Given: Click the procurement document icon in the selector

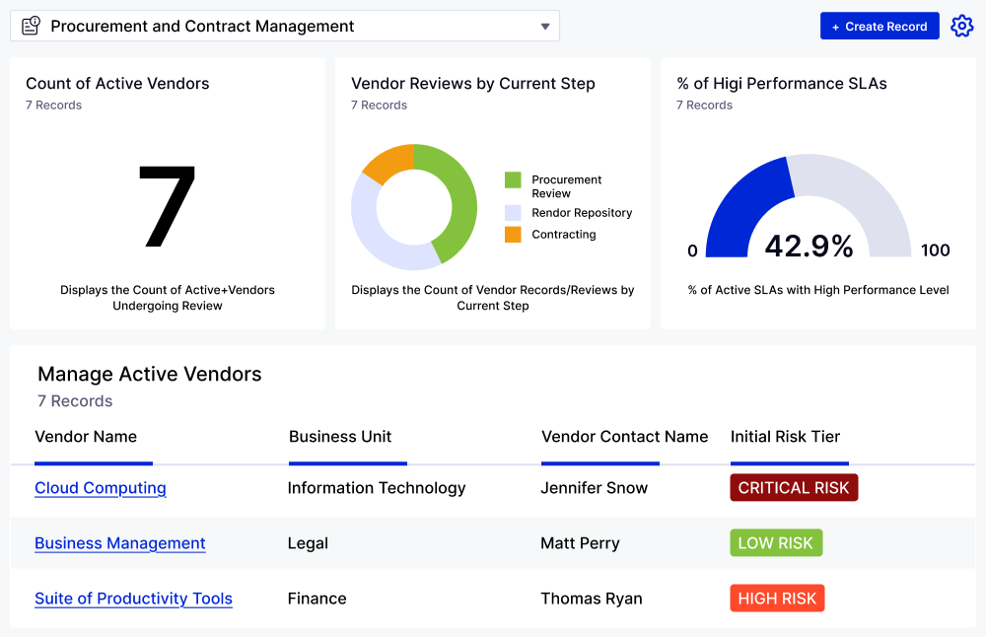Looking at the screenshot, I should pos(32,27).
